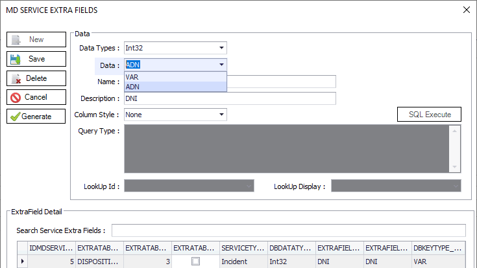477x268 pixels.
Task: Click the DBKEYTYPE_... column header
Action: coord(438,249)
